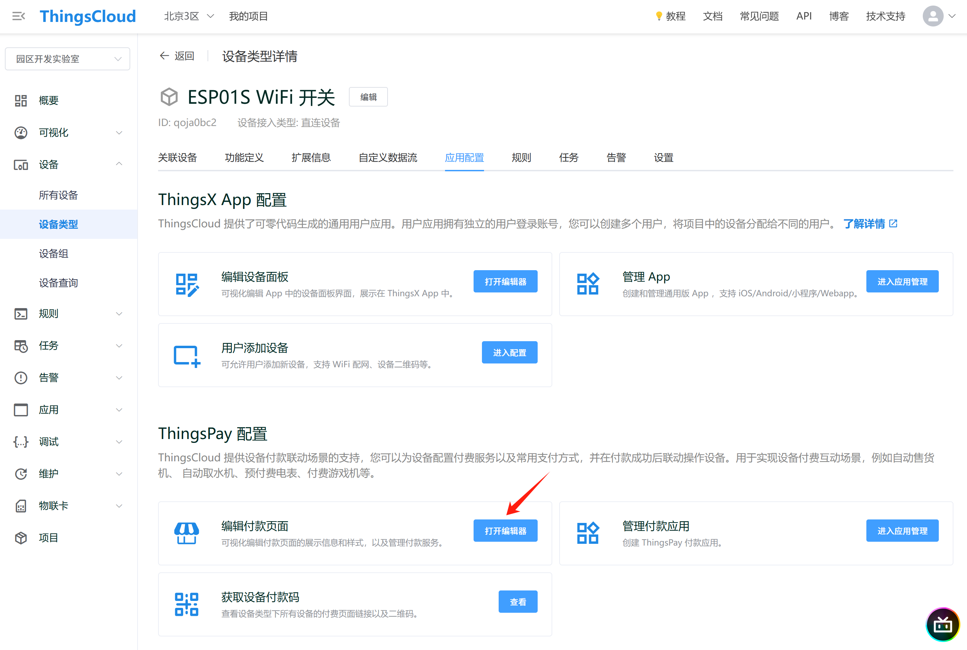The height and width of the screenshot is (650, 967).
Task: Click 进入应用管理 for 管理 App
Action: click(902, 281)
